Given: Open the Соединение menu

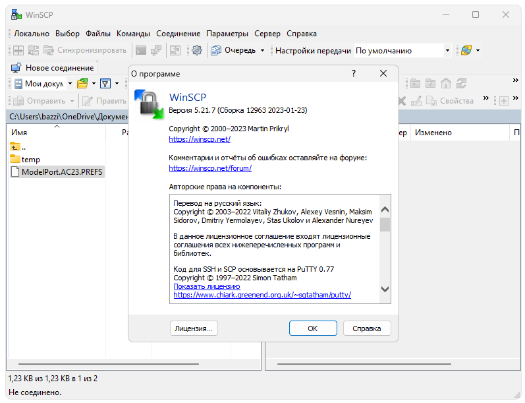Looking at the screenshot, I should (x=178, y=34).
